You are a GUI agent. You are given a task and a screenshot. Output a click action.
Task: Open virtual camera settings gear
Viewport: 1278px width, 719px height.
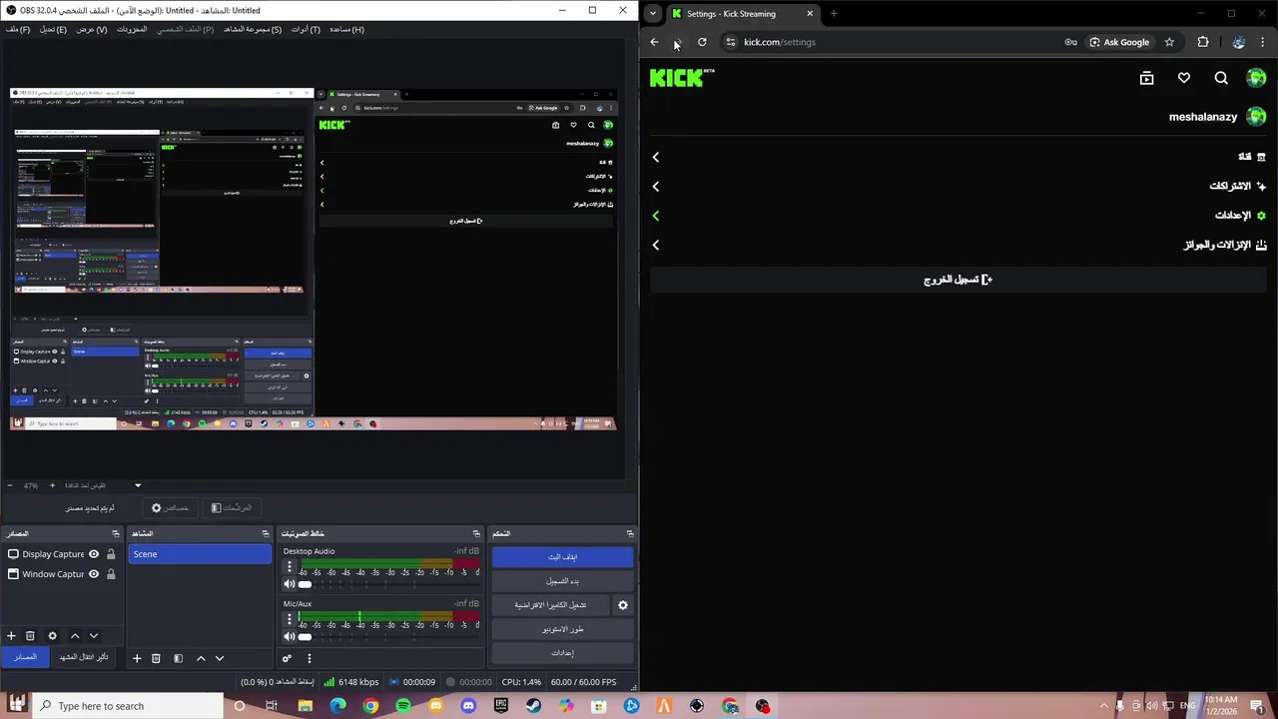coord(623,605)
